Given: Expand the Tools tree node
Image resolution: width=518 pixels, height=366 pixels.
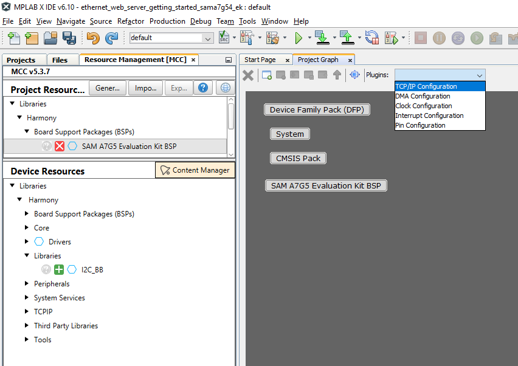Looking at the screenshot, I should click(x=27, y=339).
